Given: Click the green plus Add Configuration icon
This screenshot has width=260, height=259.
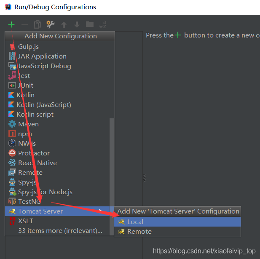Looking at the screenshot, I should pos(11,25).
